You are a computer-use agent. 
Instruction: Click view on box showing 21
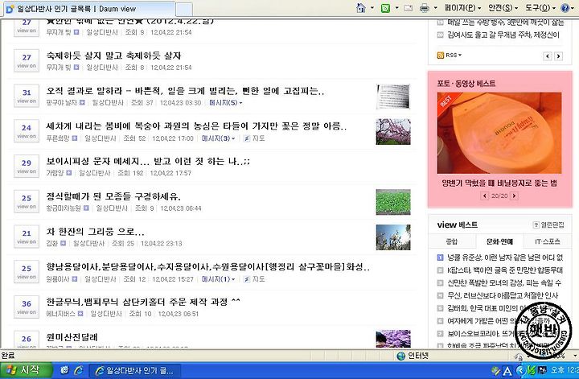(27, 237)
